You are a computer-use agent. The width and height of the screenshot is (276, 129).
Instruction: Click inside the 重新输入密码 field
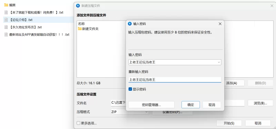[175, 80]
